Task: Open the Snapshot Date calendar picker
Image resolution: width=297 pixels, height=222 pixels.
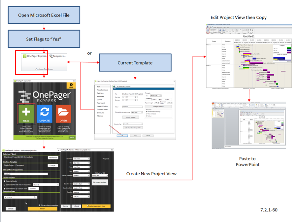Action: [35, 197]
